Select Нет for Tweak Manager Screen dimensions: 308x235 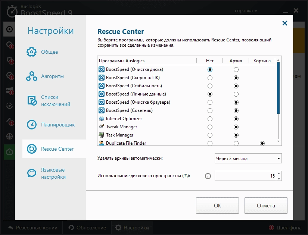tap(210, 127)
